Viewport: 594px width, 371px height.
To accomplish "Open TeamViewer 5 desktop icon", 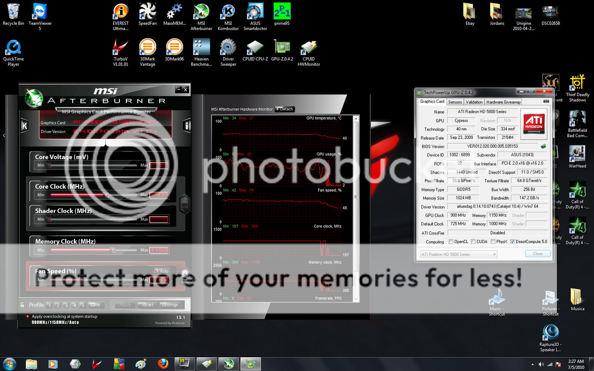I will [x=40, y=17].
